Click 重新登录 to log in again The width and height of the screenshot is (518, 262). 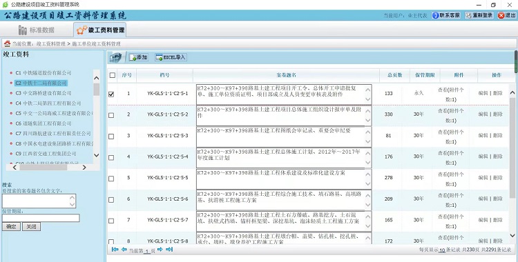tap(479, 15)
